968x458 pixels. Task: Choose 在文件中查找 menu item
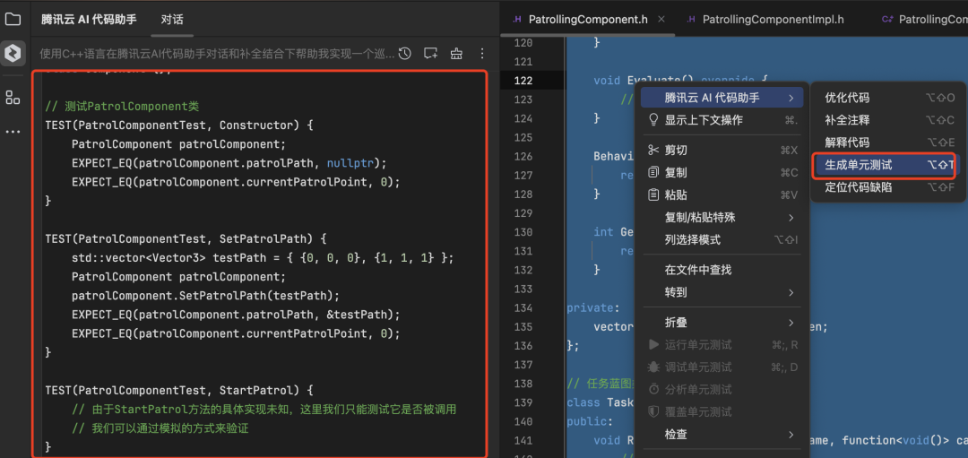coord(722,270)
